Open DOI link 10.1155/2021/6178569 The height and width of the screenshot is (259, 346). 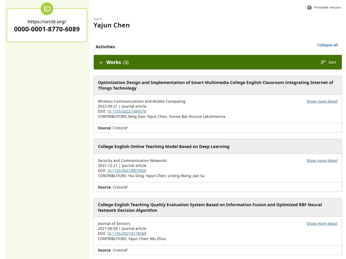[126, 233]
